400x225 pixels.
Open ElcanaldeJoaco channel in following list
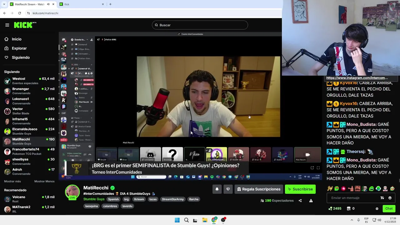point(29,131)
